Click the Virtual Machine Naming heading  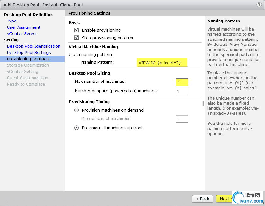(x=93, y=47)
